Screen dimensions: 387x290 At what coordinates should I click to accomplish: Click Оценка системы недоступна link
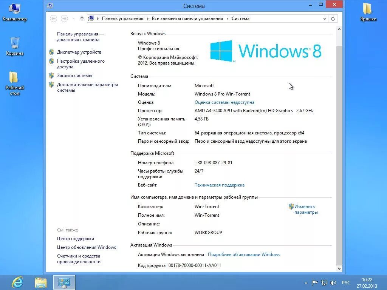224,102
